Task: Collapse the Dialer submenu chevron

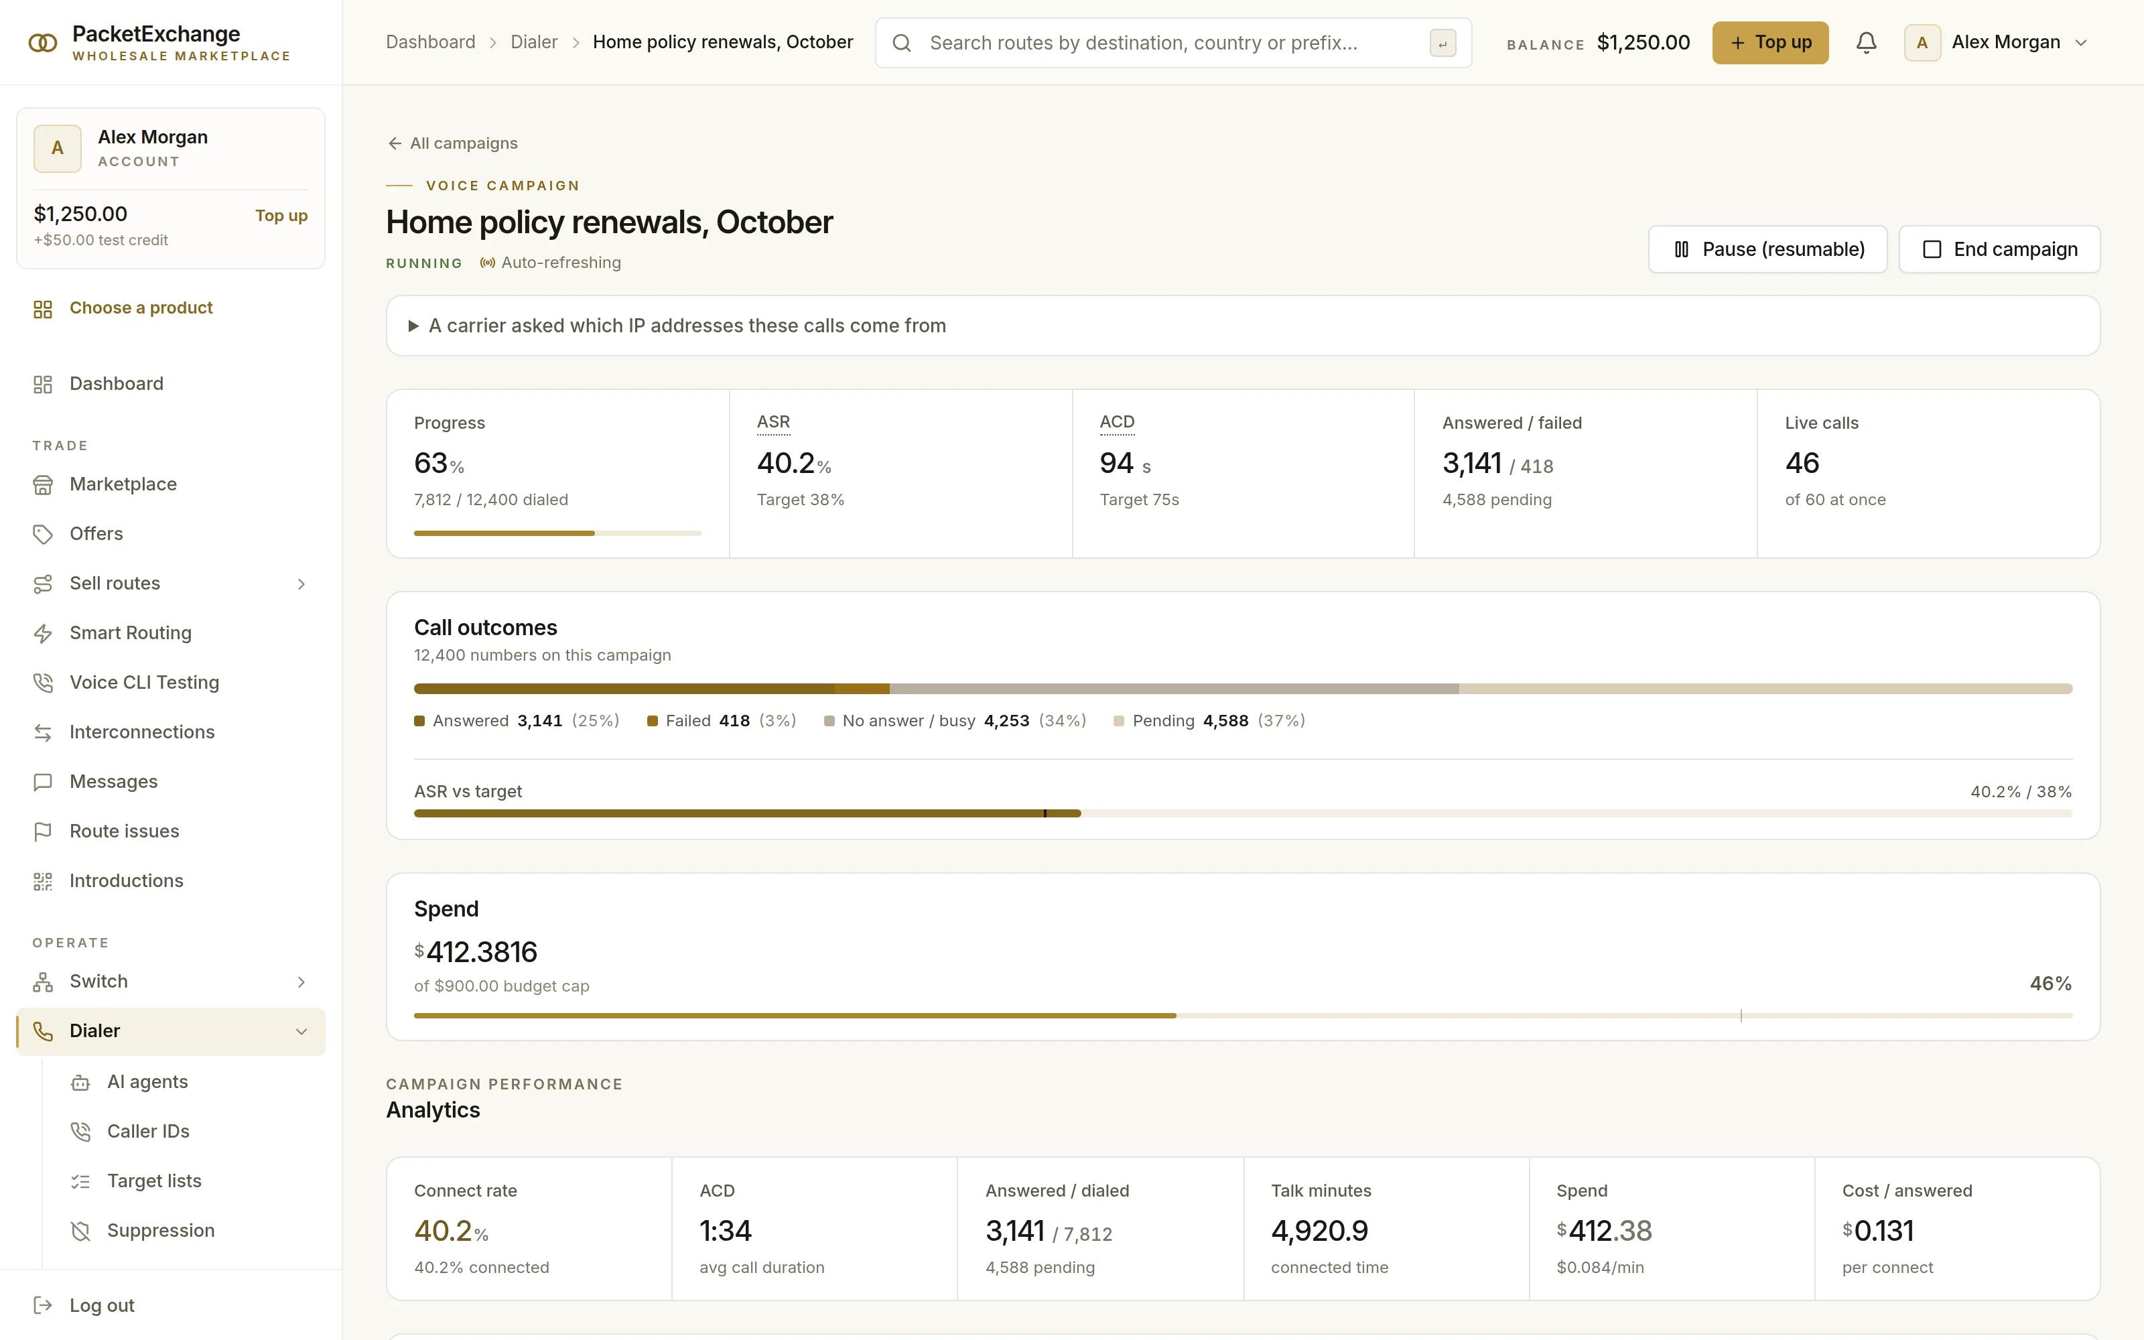Action: [301, 1032]
